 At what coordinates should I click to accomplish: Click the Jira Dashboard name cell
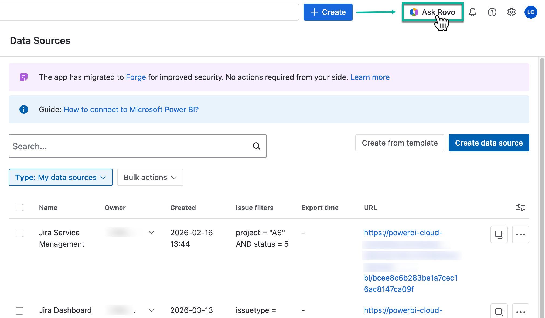pos(65,310)
